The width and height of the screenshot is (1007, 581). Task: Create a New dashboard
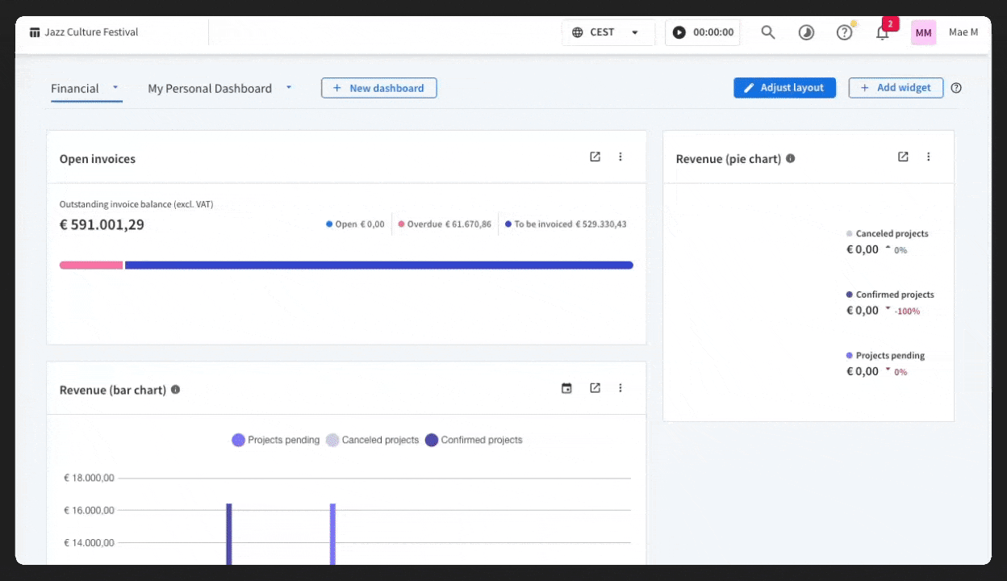[x=379, y=88]
